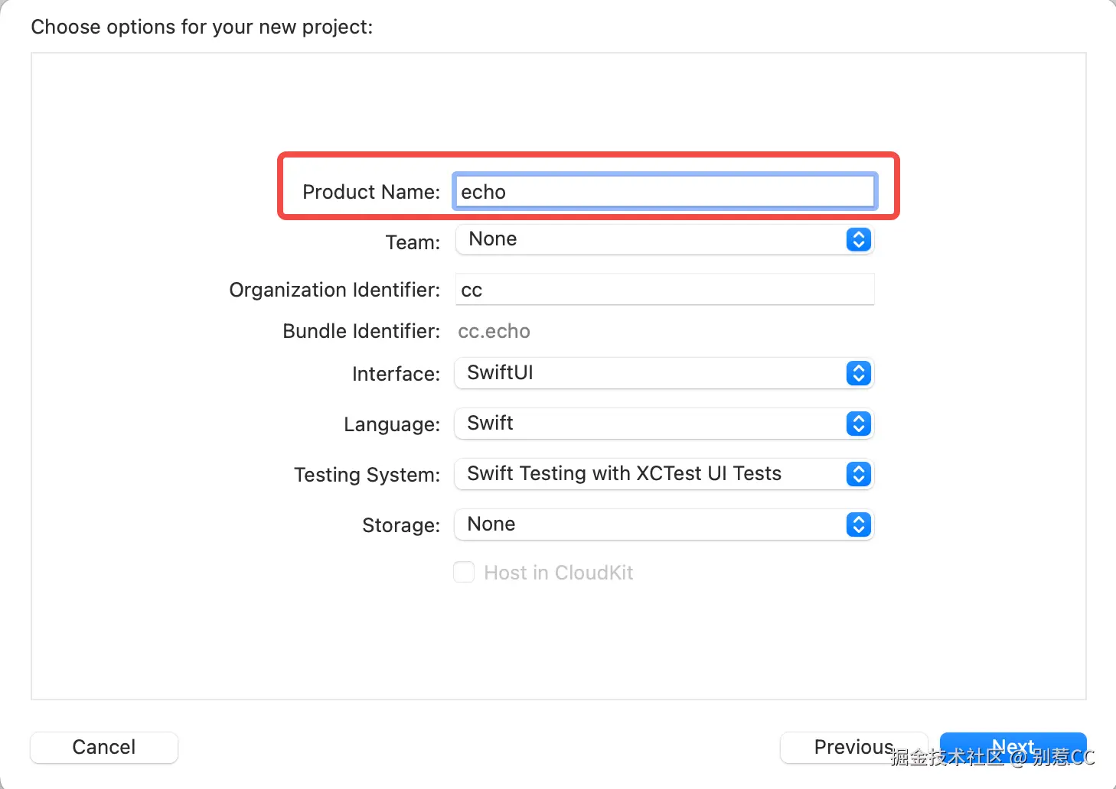Click the "Choose options for your new project" heading

202,27
